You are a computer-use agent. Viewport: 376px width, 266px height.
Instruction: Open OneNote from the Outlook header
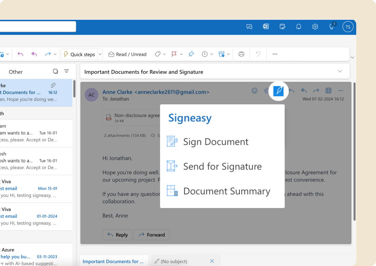click(x=266, y=27)
